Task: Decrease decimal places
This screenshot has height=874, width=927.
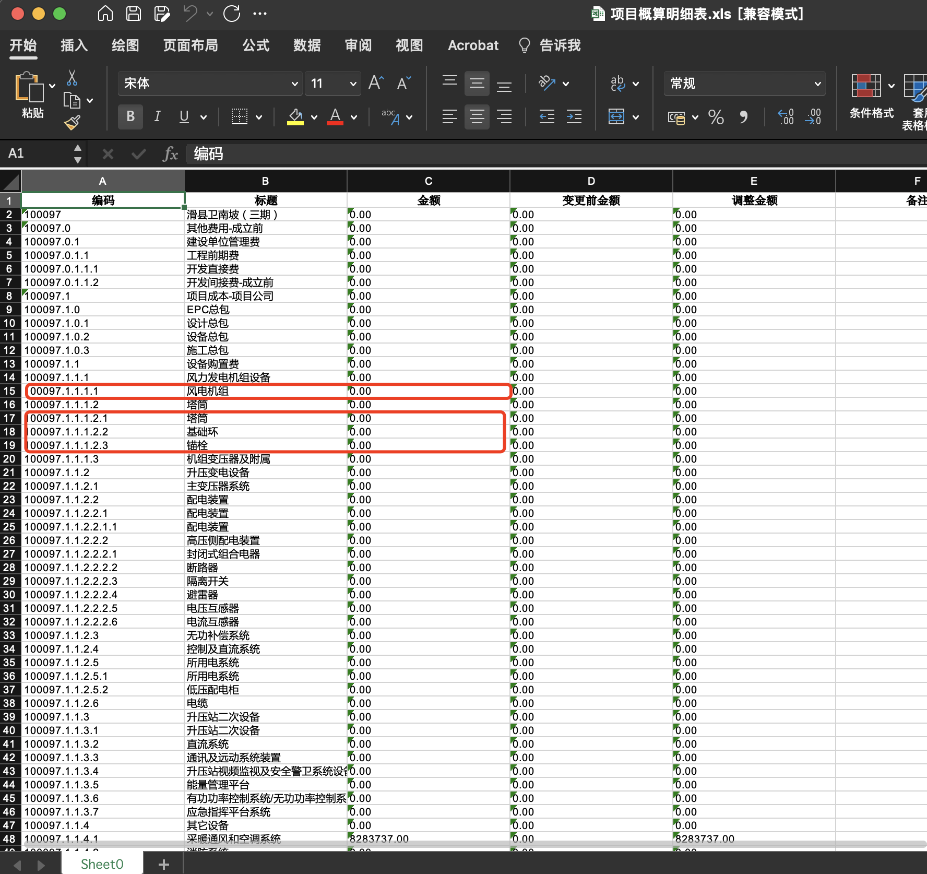Action: (813, 117)
